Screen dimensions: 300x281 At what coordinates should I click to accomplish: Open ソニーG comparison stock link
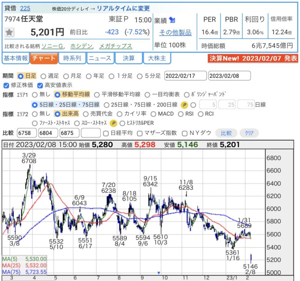click(x=52, y=46)
